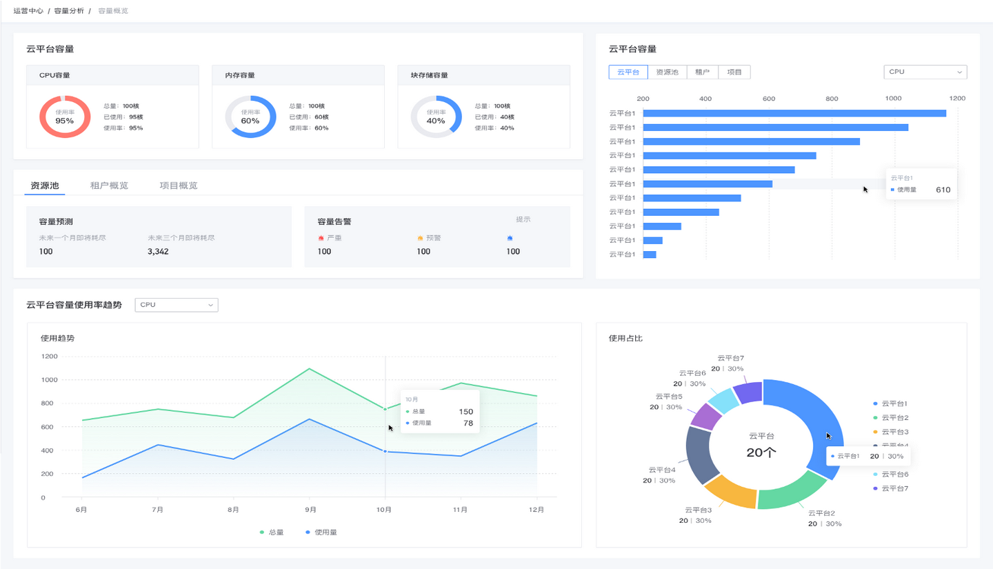993x569 pixels.
Task: Click the red 严重 alarm icon
Action: (x=321, y=238)
